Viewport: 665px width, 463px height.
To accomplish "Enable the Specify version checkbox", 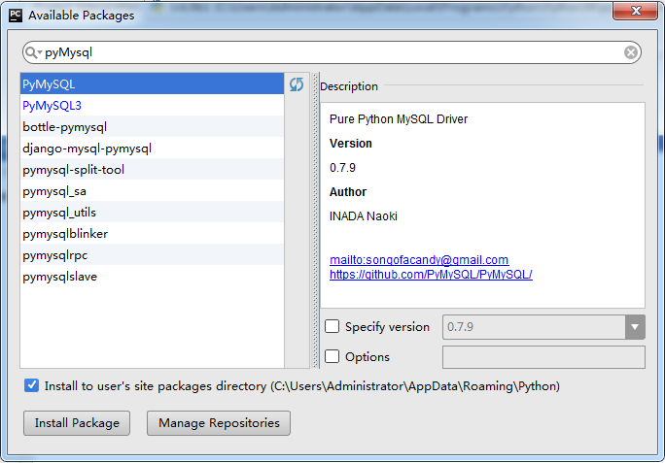I will (x=332, y=326).
